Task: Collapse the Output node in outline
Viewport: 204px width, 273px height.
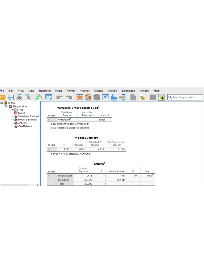Action: (x=1, y=103)
